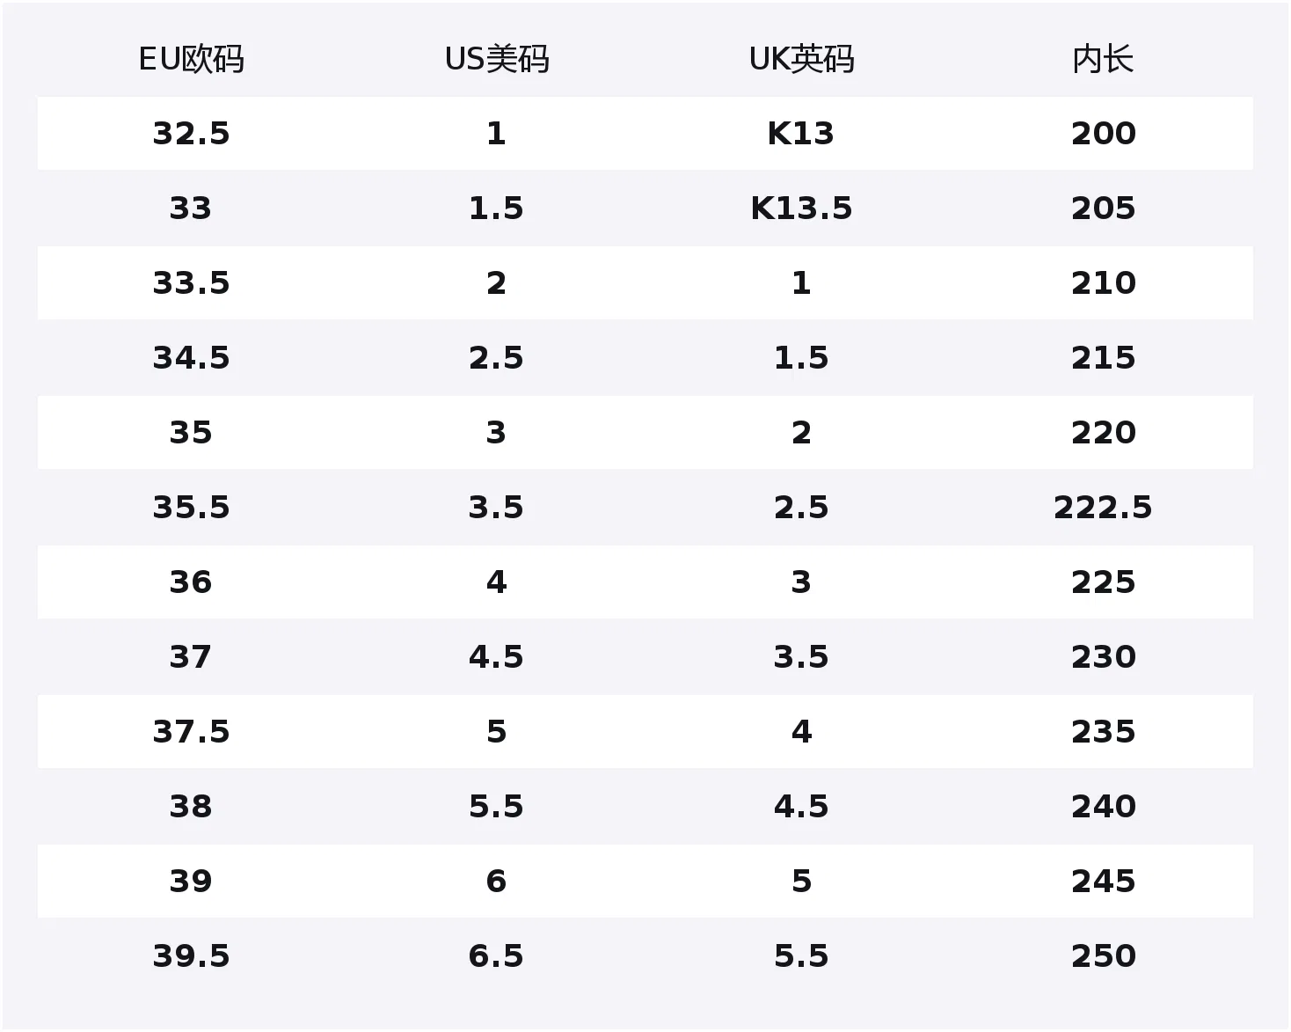Image resolution: width=1291 pixels, height=1032 pixels.
Task: Select inner length 222.5 cell
Action: click(1103, 508)
